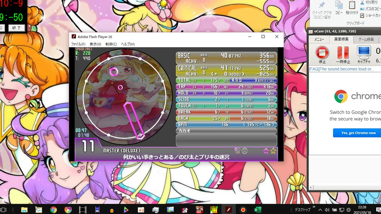The image size is (381, 214).
Task: Click the small pink ring note at center
Action: [120, 87]
